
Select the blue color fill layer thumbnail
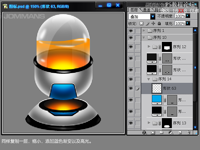[157, 100]
